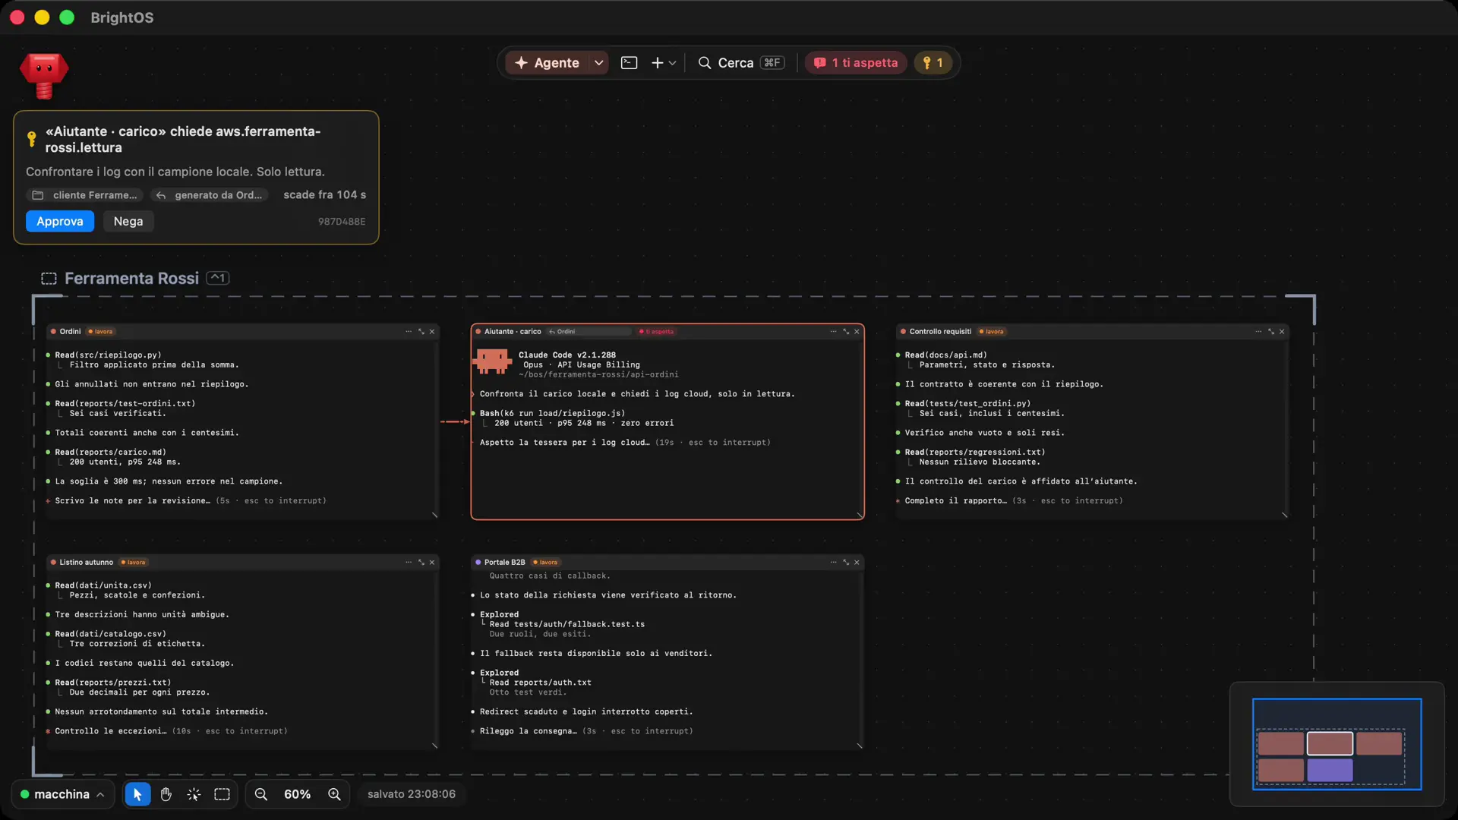Click the Listino autunno panel title
The height and width of the screenshot is (820, 1458).
tap(86, 563)
